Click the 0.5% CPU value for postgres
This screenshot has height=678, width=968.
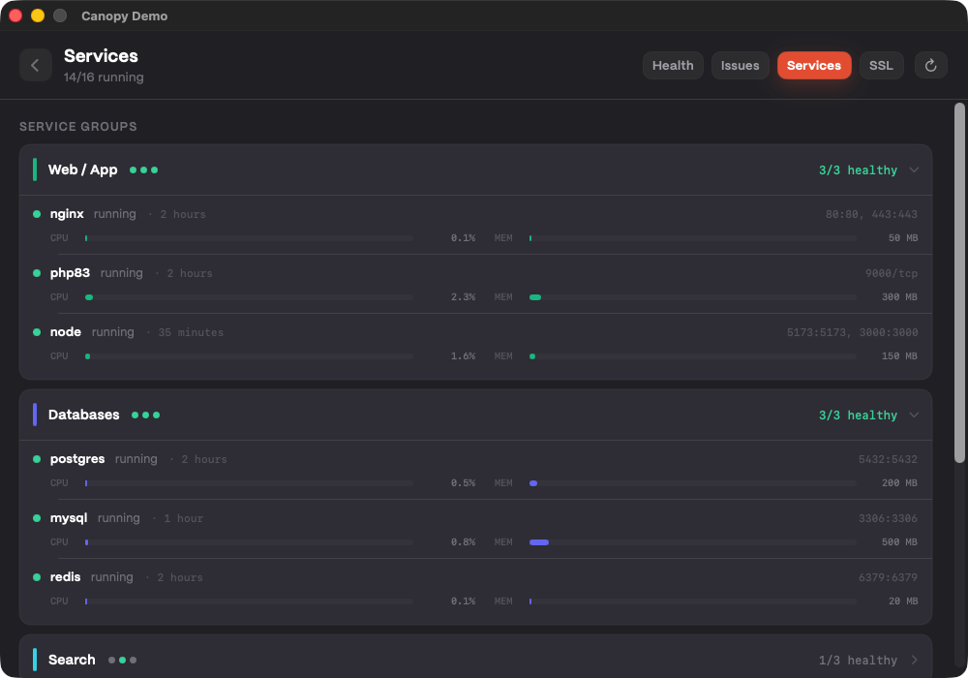(x=463, y=483)
